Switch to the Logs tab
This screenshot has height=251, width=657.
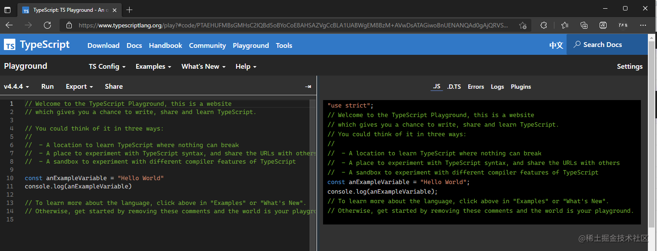[497, 87]
